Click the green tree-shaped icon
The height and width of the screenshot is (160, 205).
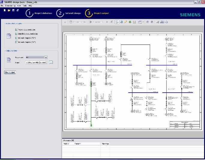[130, 22]
